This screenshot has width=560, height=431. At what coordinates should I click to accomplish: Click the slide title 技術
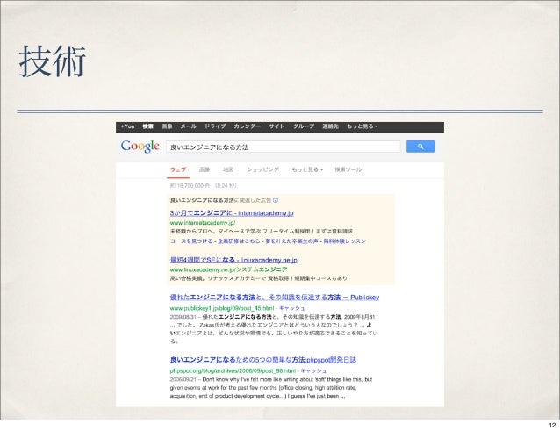(x=53, y=61)
